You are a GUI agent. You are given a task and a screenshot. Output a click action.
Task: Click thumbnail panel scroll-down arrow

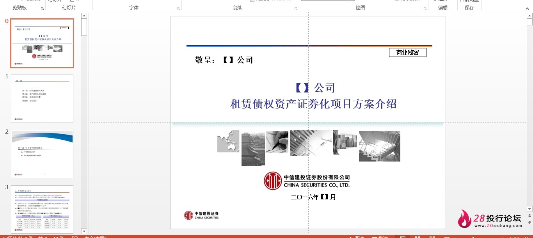pos(84,231)
